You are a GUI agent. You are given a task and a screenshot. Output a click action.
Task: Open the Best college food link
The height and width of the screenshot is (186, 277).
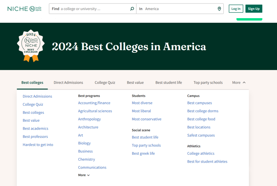tap(201, 119)
